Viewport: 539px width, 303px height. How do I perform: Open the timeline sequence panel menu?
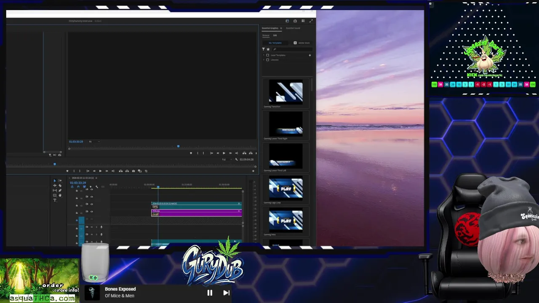tap(96, 178)
